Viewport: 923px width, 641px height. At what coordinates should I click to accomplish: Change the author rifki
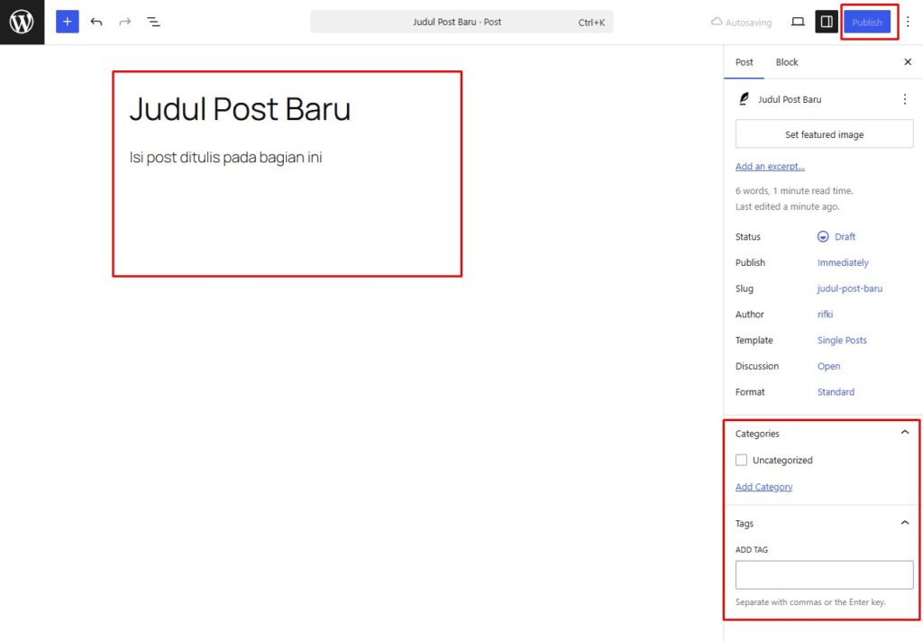(x=825, y=315)
